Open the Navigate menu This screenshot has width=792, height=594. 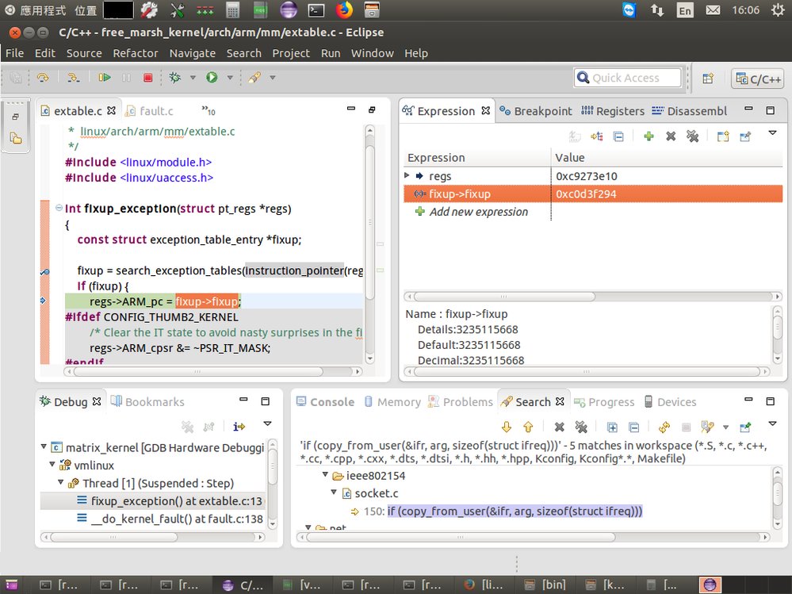(x=193, y=53)
